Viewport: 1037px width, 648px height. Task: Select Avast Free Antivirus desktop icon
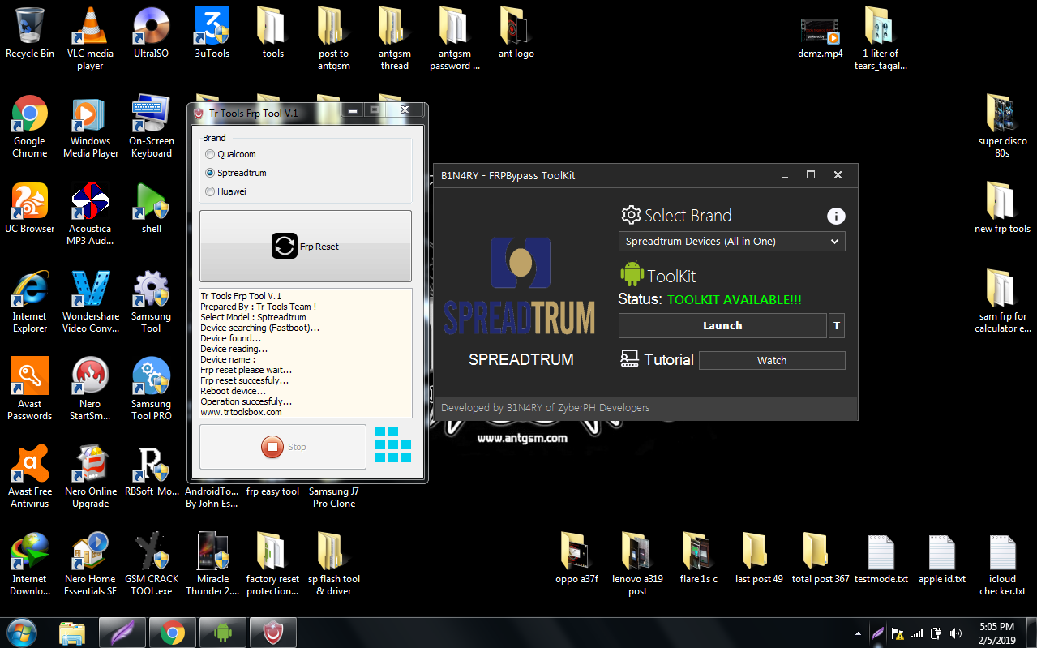[x=29, y=477]
